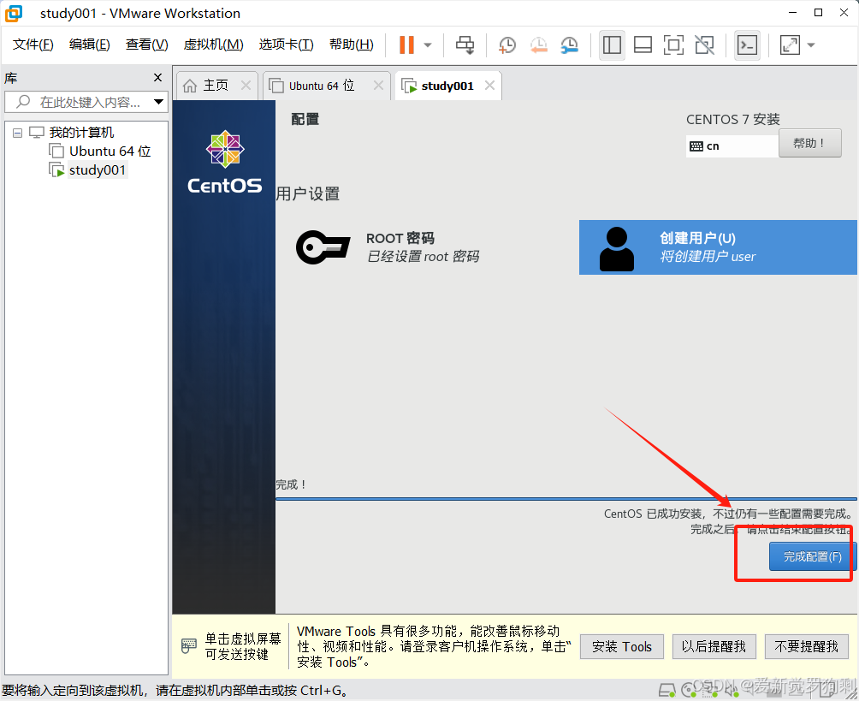The width and height of the screenshot is (859, 701).
Task: Click the home icon on 主页 tab
Action: 190,86
